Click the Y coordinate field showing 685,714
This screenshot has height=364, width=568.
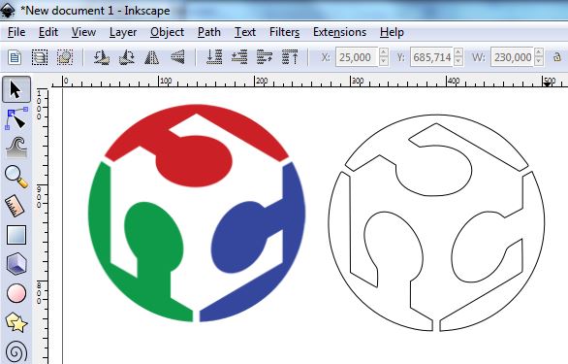click(431, 57)
